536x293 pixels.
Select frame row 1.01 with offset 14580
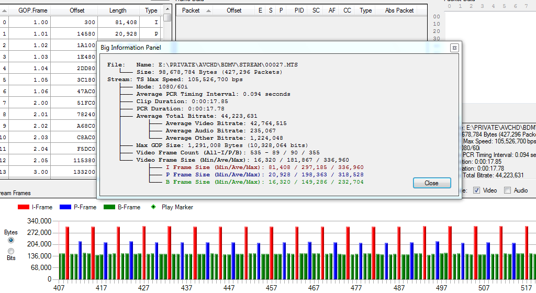(x=81, y=34)
